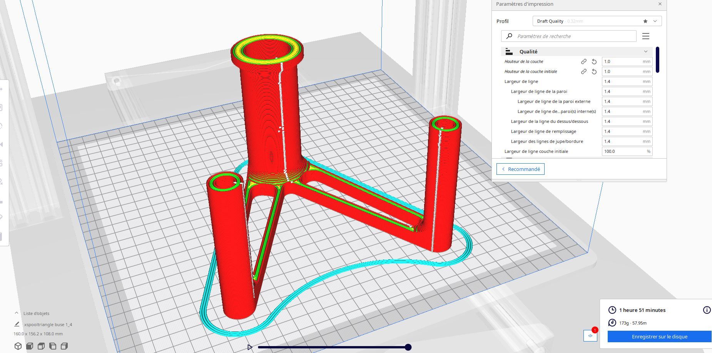Click the clock icon beside the print time
The image size is (712, 353).
click(x=612, y=310)
